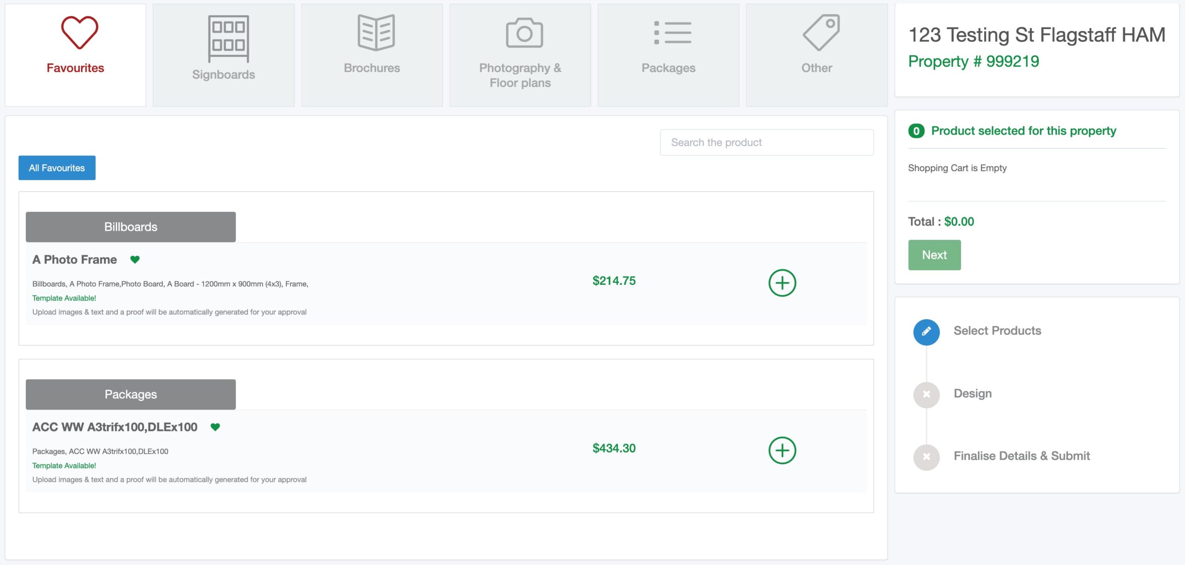Focus the Search the product field
This screenshot has width=1185, height=565.
767,142
